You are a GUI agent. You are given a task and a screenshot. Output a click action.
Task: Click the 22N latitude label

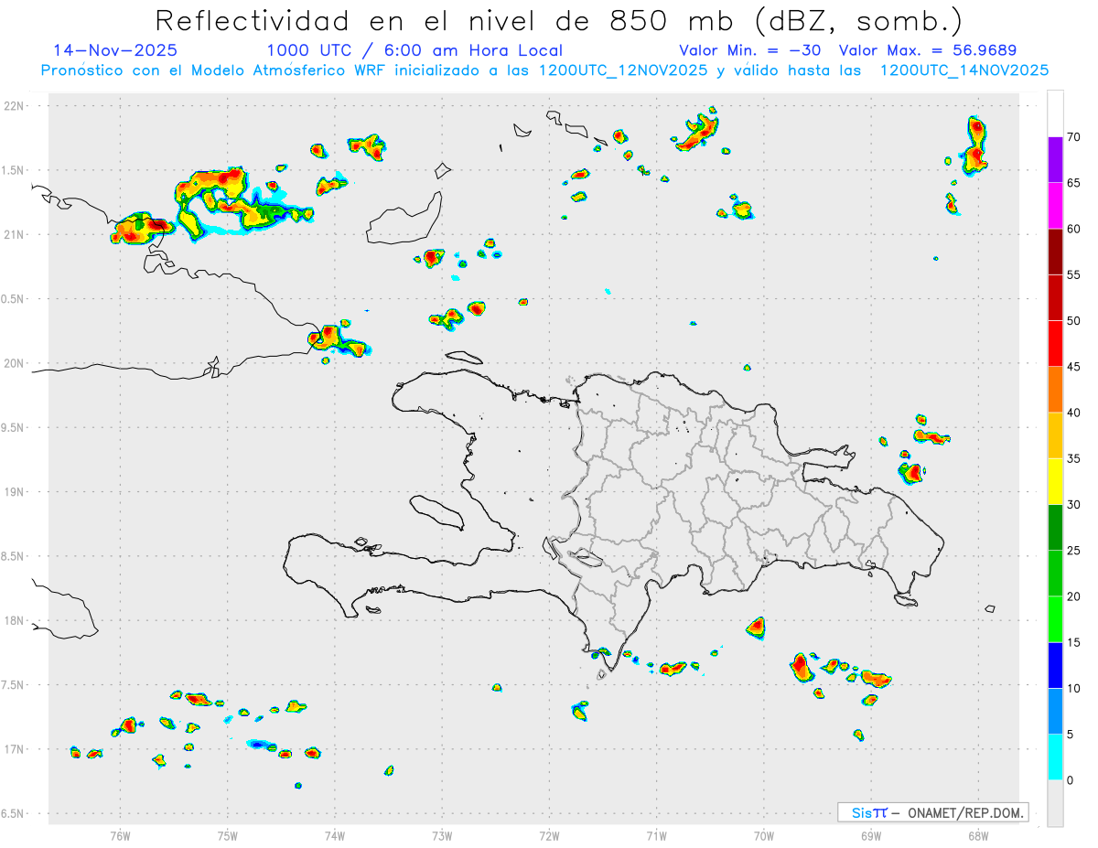[x=14, y=105]
